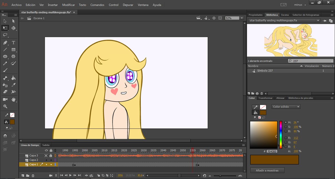Play the timeline animation
The width and height of the screenshot is (335, 179).
70,175
